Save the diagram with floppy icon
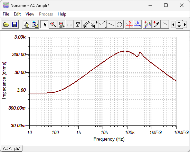The height and width of the screenshot is (152, 190). pyautogui.click(x=15, y=24)
